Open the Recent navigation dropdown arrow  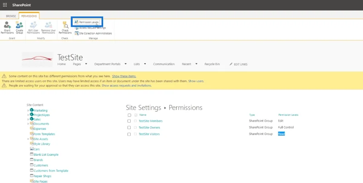(196, 64)
